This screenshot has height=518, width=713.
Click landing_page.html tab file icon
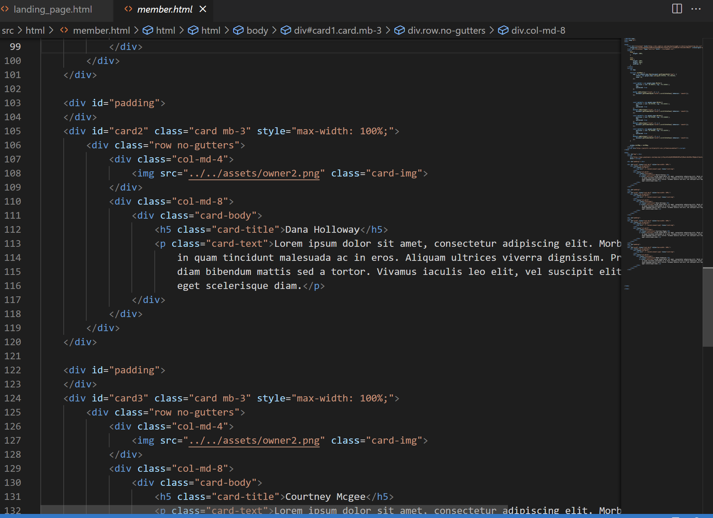coord(5,9)
